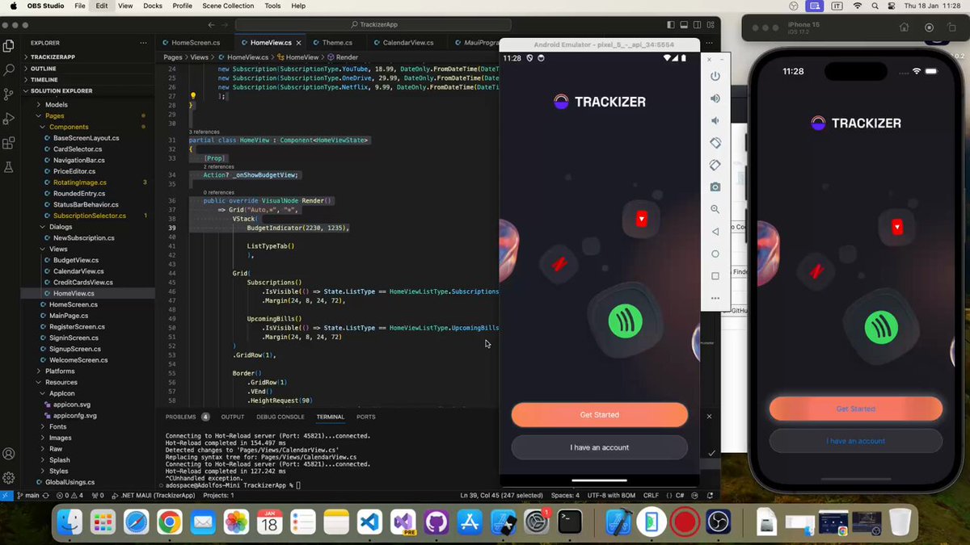
Task: Open BudgetView.cs in Solution Explorer
Action: coord(76,260)
